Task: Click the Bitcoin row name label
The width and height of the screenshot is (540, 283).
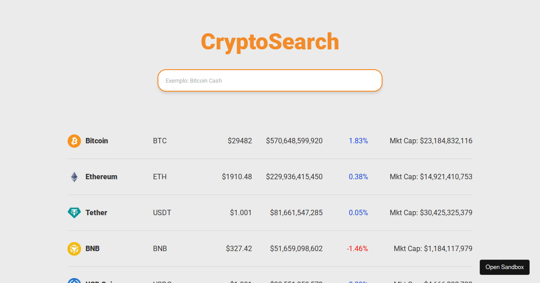Action: coord(97,141)
